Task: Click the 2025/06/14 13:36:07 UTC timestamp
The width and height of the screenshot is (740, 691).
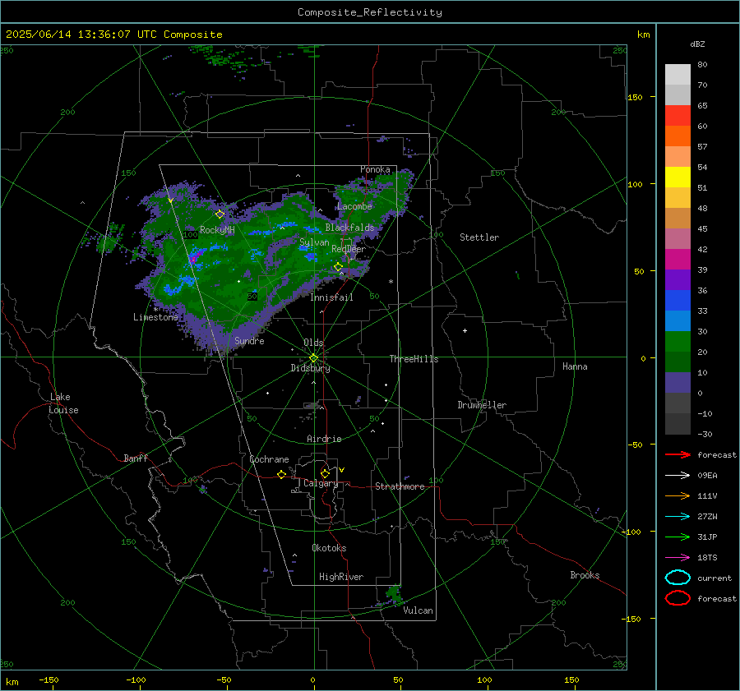Action: (81, 35)
